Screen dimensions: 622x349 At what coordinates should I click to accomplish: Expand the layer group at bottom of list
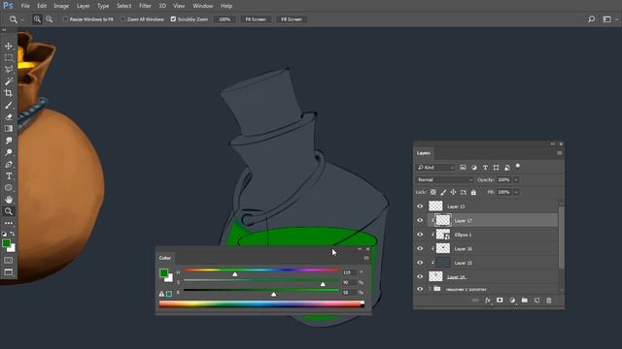430,289
